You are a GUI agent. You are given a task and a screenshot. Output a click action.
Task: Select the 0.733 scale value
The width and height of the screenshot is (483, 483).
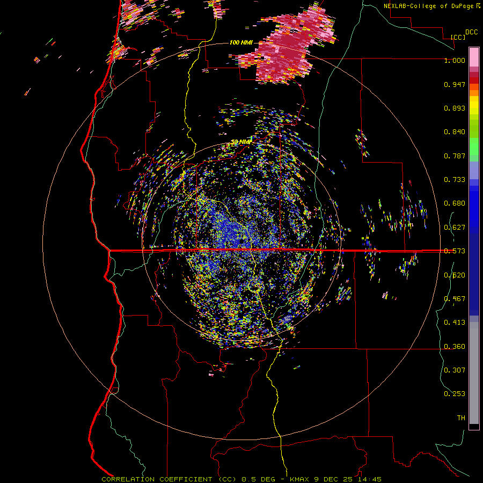point(455,180)
